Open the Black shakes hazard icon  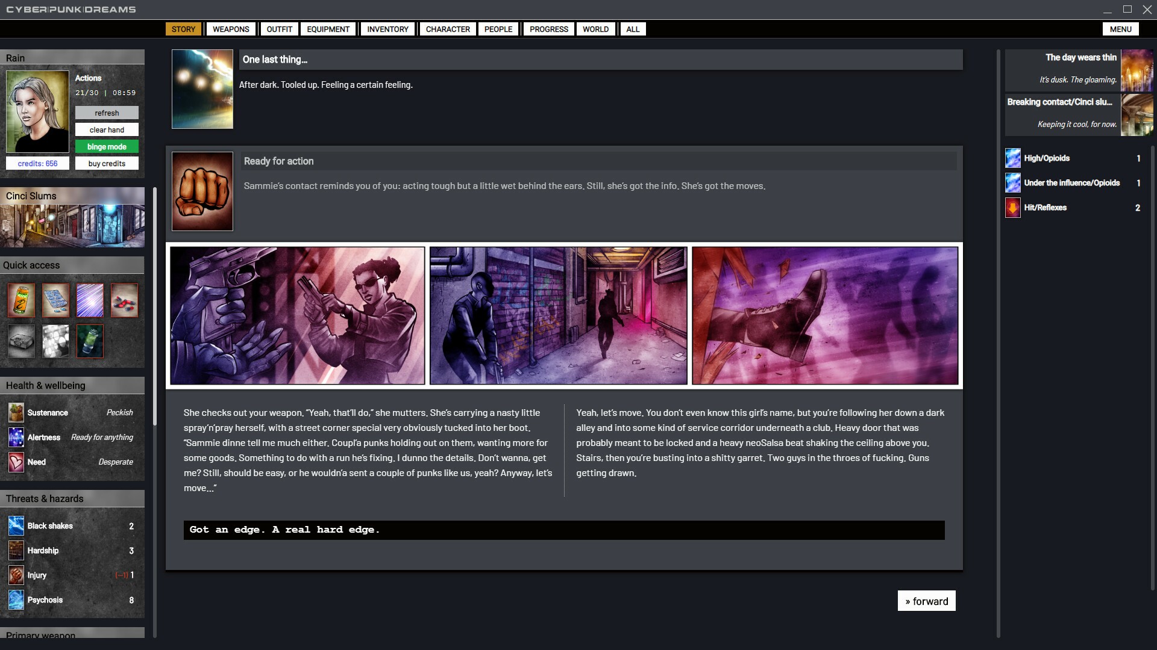[16, 526]
